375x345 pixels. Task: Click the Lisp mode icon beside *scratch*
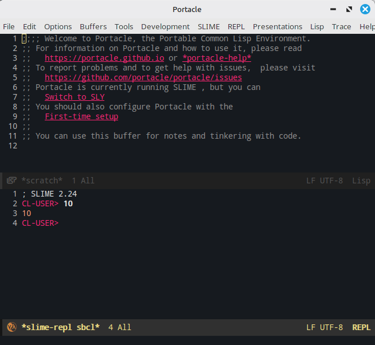pos(11,181)
